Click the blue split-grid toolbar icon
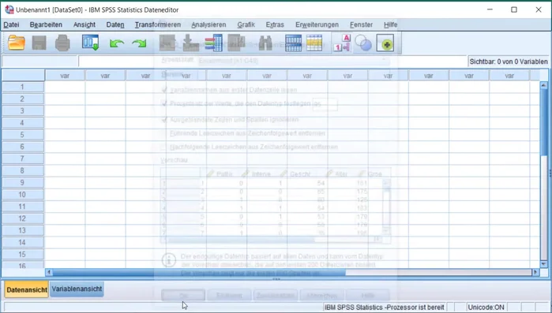Screen dimensions: 552x313 293,43
